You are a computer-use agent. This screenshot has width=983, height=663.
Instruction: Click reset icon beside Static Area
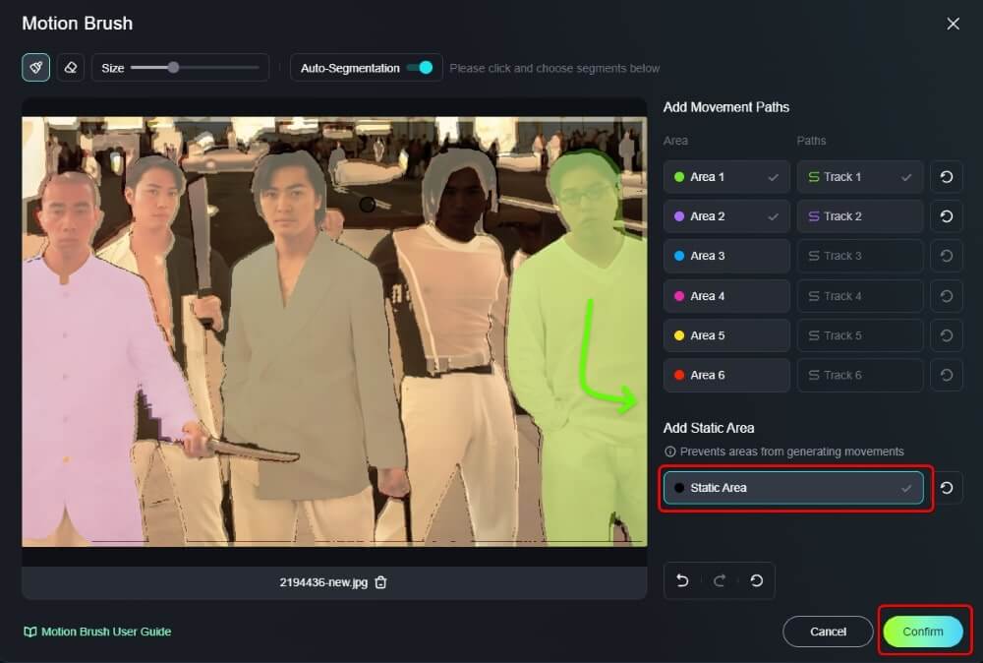[x=946, y=488]
